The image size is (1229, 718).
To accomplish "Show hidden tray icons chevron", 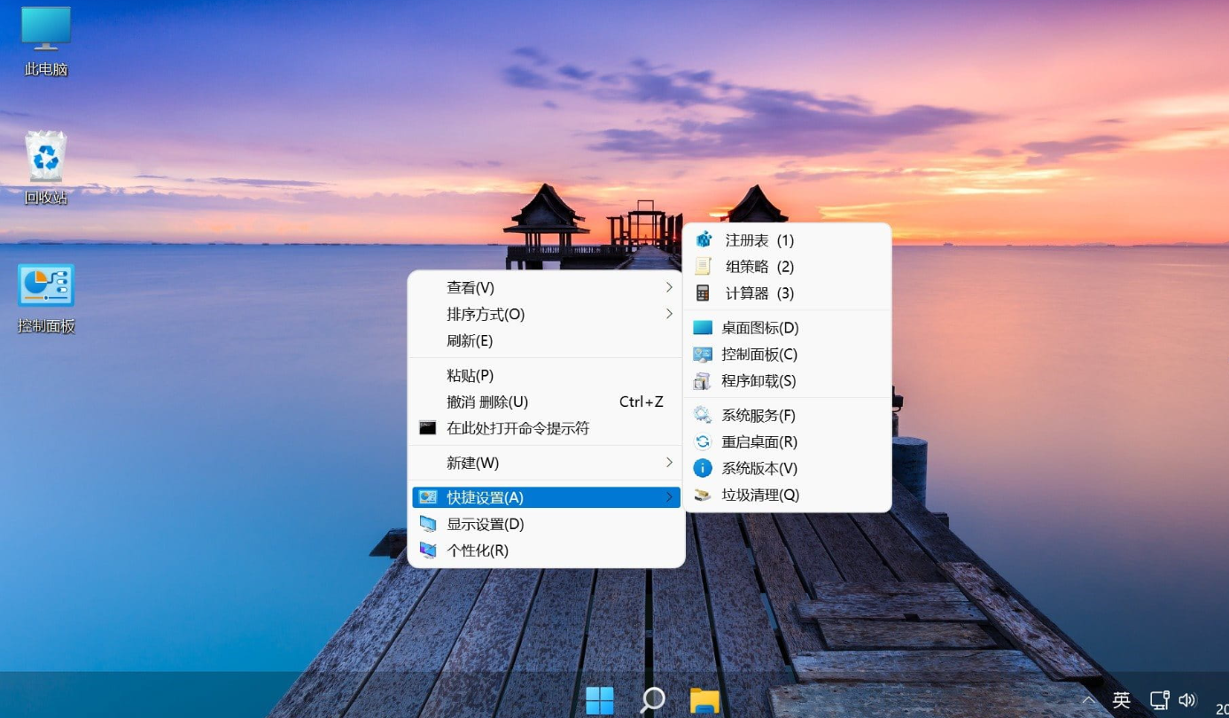I will tap(1089, 700).
